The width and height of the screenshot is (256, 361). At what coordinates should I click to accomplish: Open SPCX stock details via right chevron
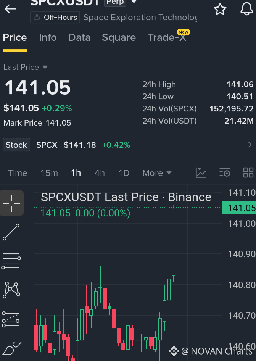(250, 145)
